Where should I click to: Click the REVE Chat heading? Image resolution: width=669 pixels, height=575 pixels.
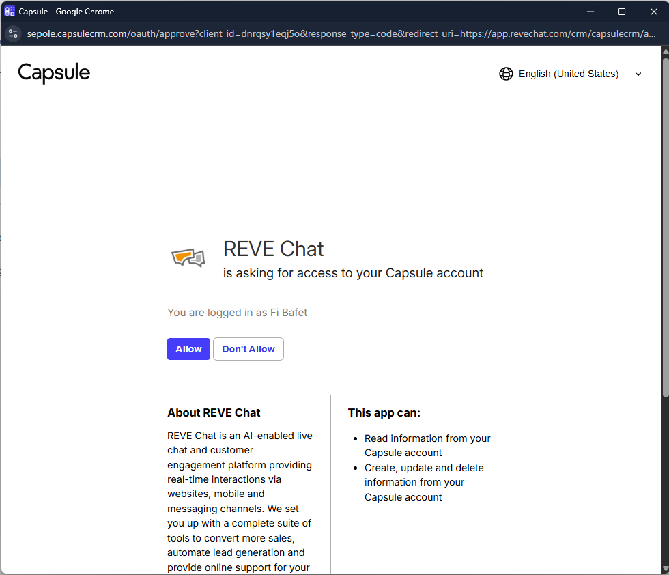pos(273,249)
